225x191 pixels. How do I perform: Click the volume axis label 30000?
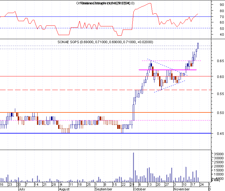[219, 158]
